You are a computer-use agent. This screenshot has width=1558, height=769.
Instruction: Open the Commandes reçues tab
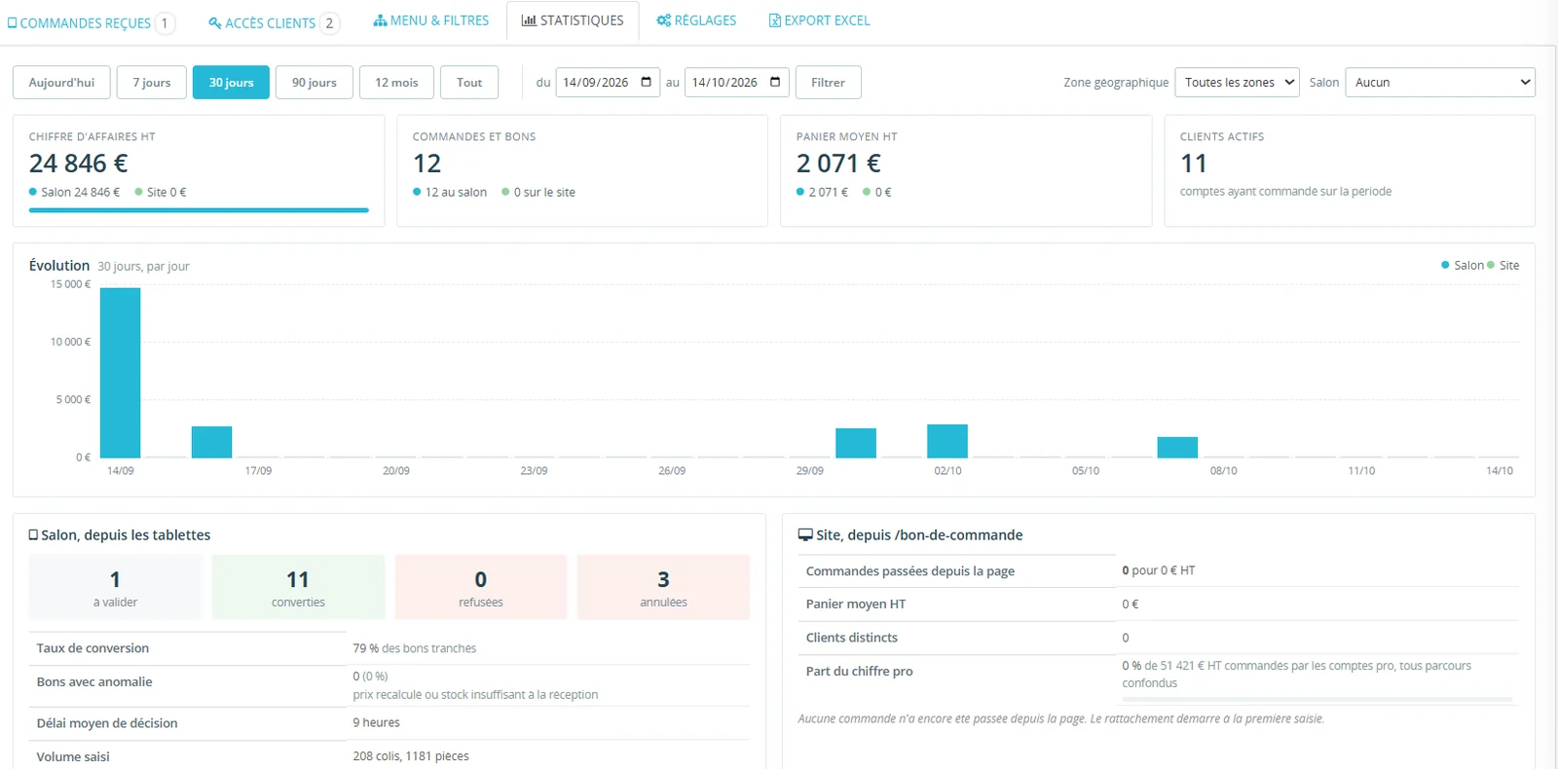point(91,22)
